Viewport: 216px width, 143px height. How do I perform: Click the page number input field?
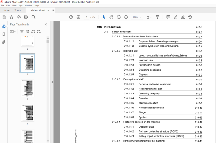tap(86, 17)
